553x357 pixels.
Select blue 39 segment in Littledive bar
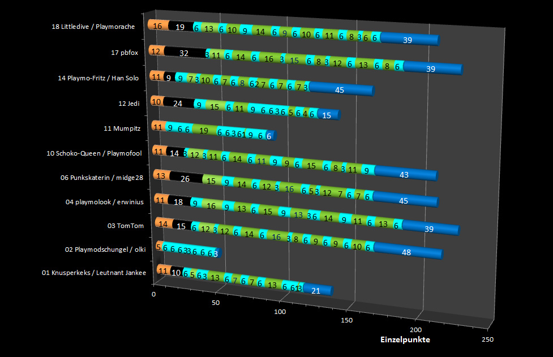click(x=410, y=39)
